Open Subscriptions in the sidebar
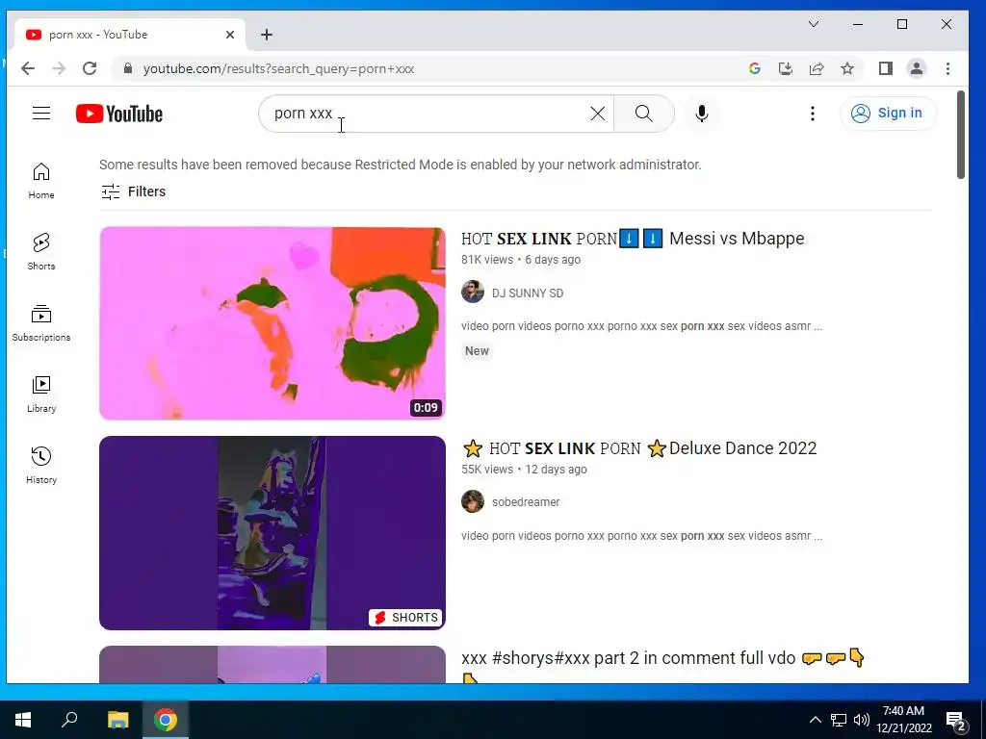Screen dimensions: 986x739 [x=41, y=323]
